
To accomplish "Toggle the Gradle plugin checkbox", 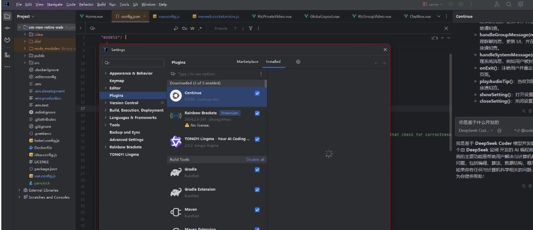I will tap(257, 170).
